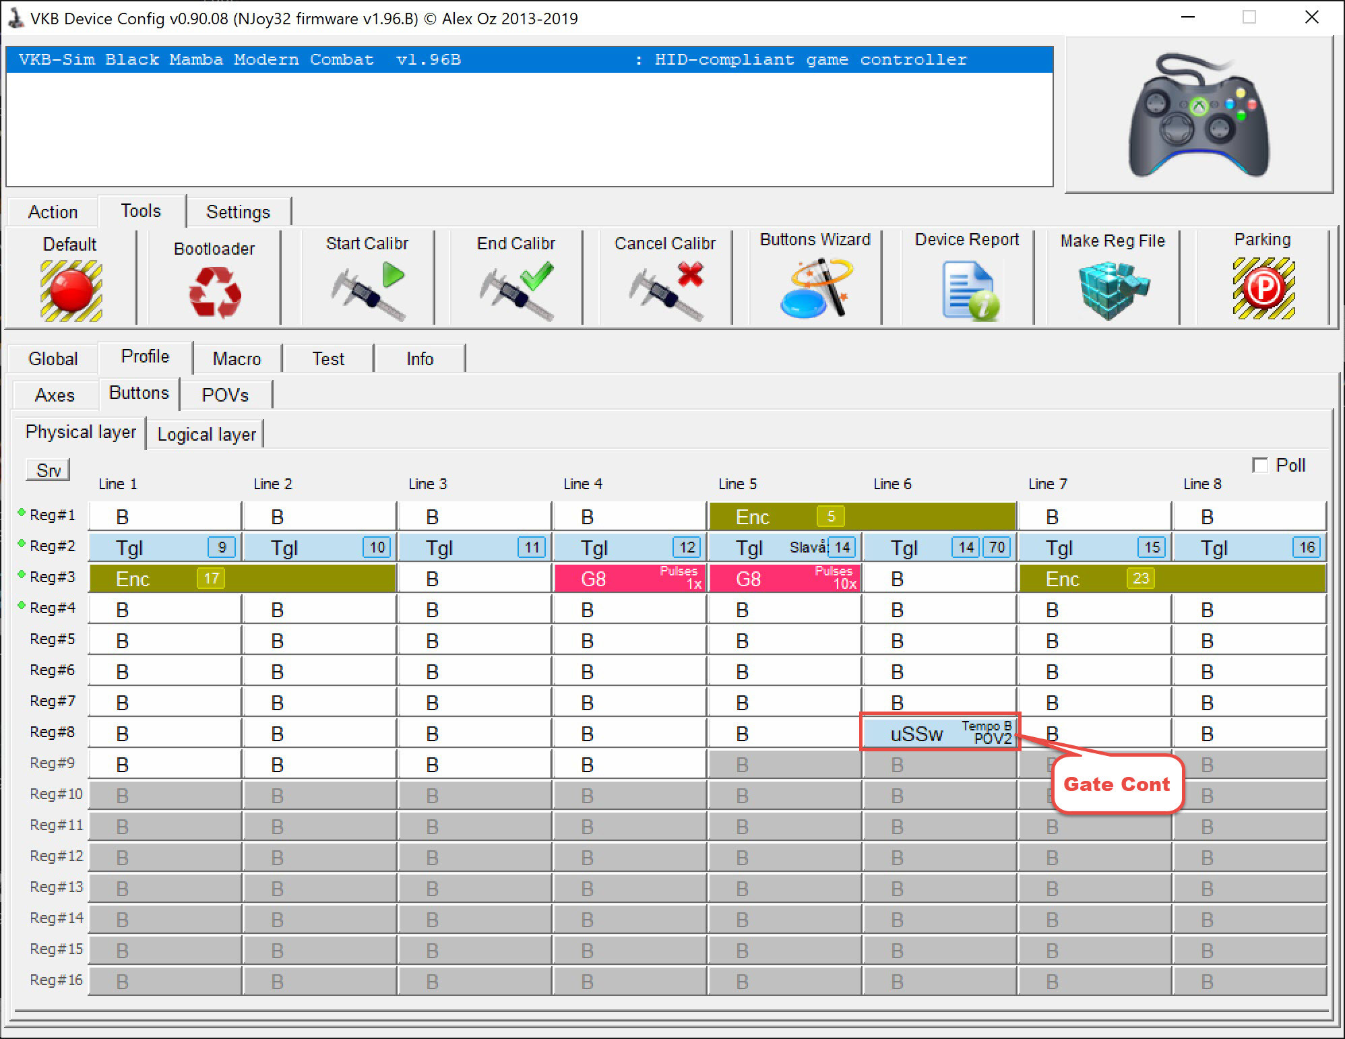Launch the Buttons Wizard icon

(817, 289)
